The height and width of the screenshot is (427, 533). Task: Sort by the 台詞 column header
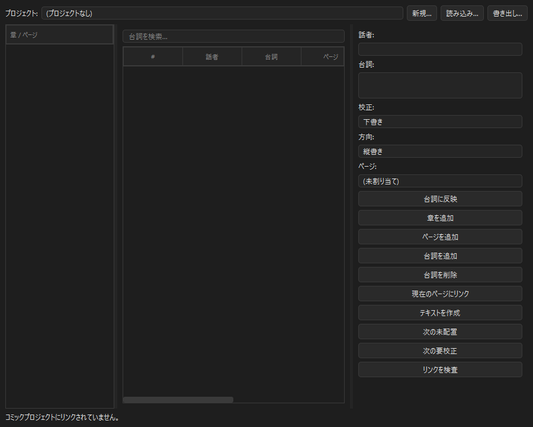(x=271, y=56)
